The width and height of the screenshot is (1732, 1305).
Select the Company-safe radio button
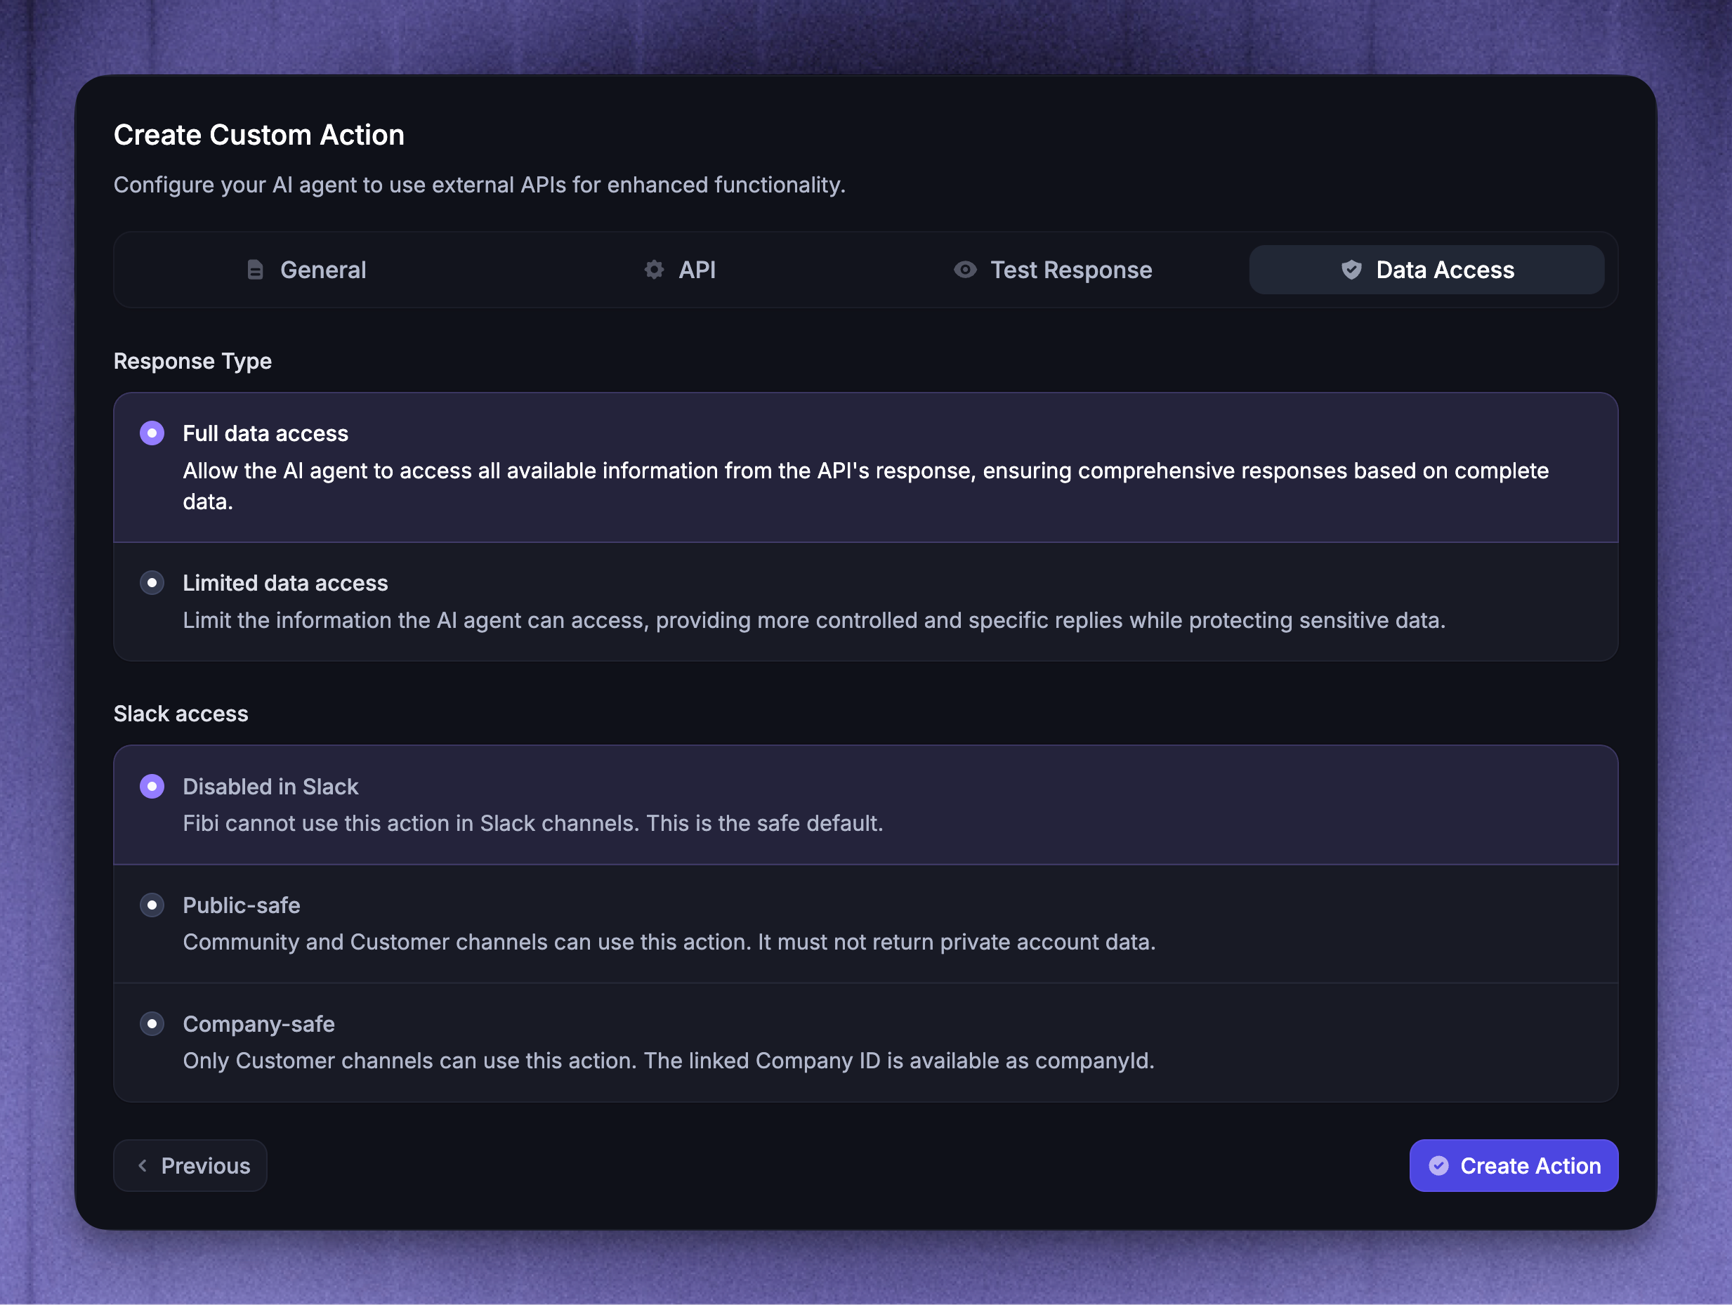click(152, 1024)
